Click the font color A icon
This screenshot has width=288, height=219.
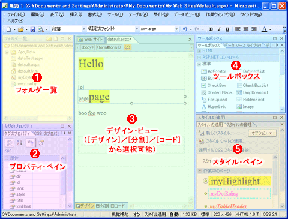click(x=264, y=29)
